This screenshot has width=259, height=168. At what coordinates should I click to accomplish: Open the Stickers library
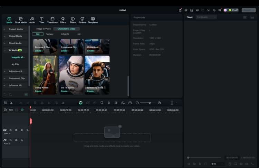pos(82,20)
